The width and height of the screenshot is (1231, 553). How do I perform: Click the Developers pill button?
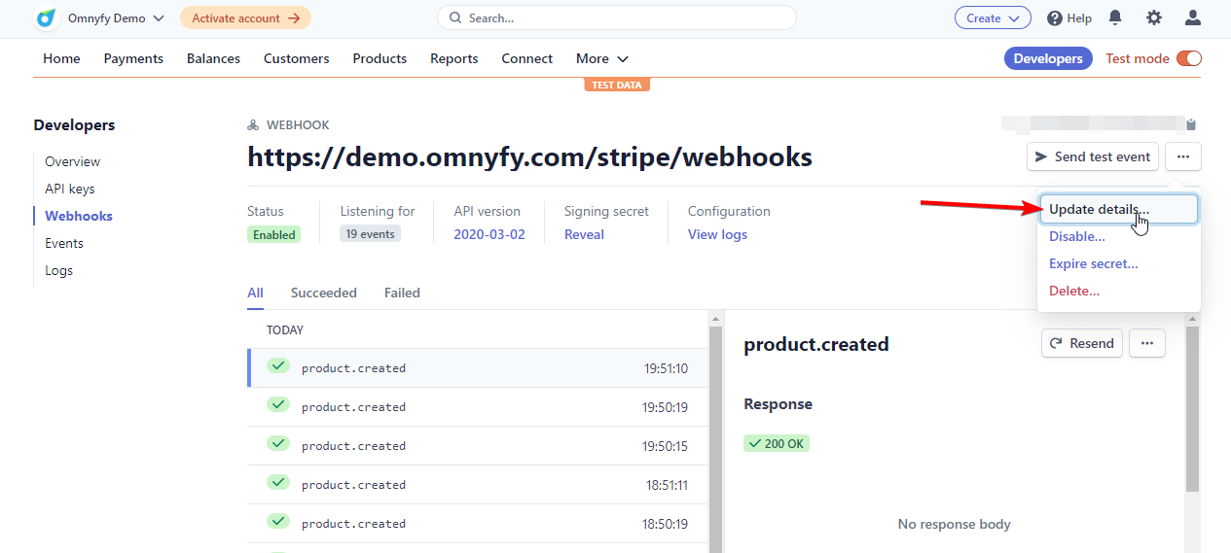click(x=1048, y=58)
